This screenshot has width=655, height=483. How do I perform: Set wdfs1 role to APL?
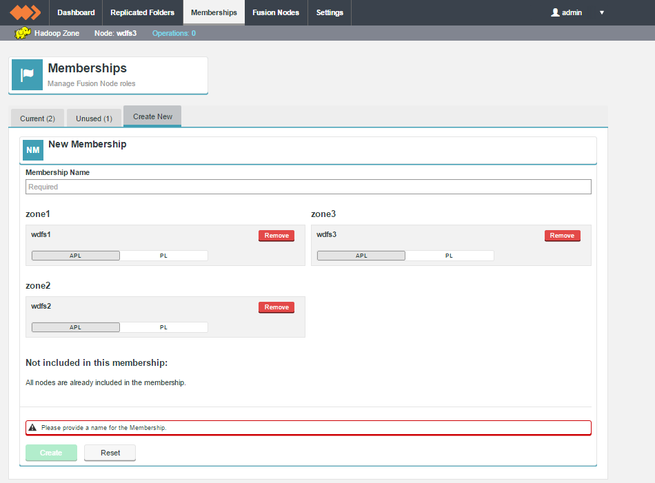tap(76, 256)
